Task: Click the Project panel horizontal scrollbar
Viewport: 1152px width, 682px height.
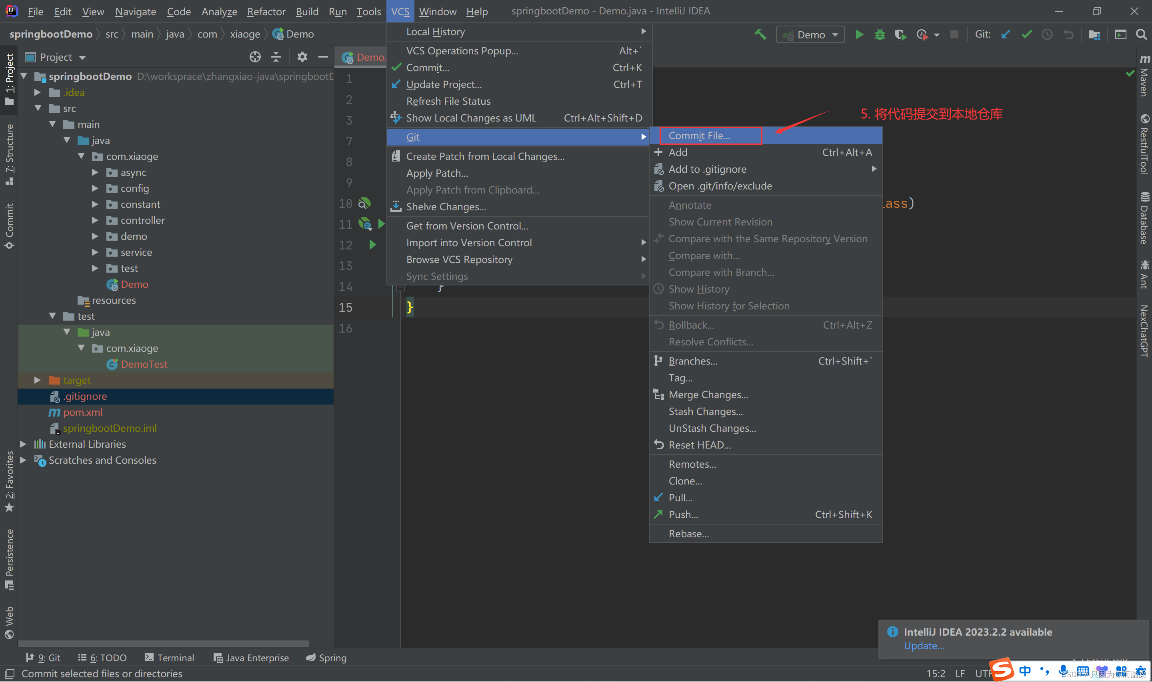Action: 163,643
